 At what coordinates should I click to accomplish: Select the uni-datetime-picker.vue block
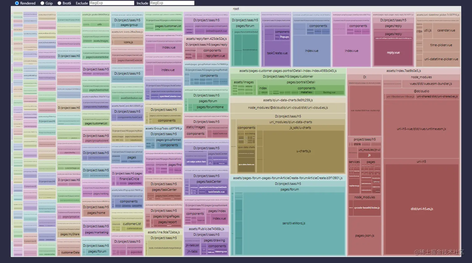(x=441, y=59)
